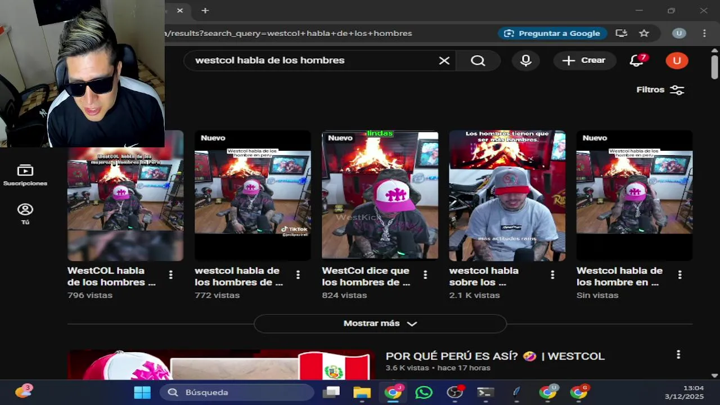Click '772 vistas' view count text
The height and width of the screenshot is (405, 720).
217,295
